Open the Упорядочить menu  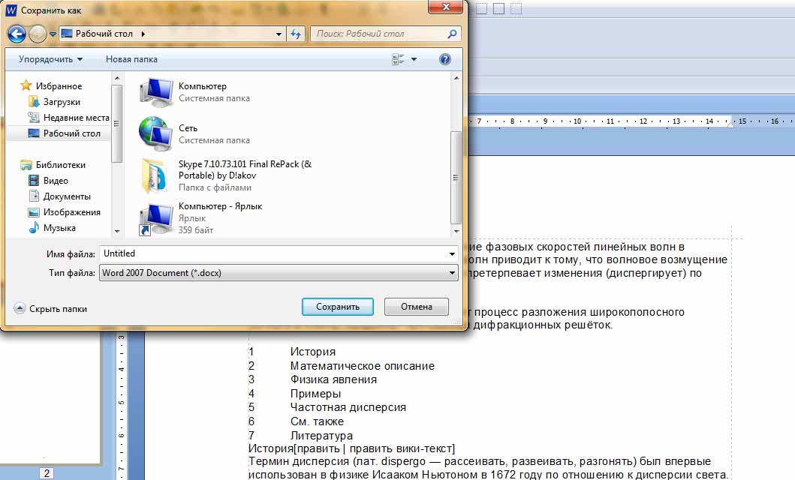click(51, 59)
